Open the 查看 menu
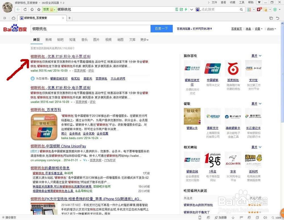 coord(223,2)
